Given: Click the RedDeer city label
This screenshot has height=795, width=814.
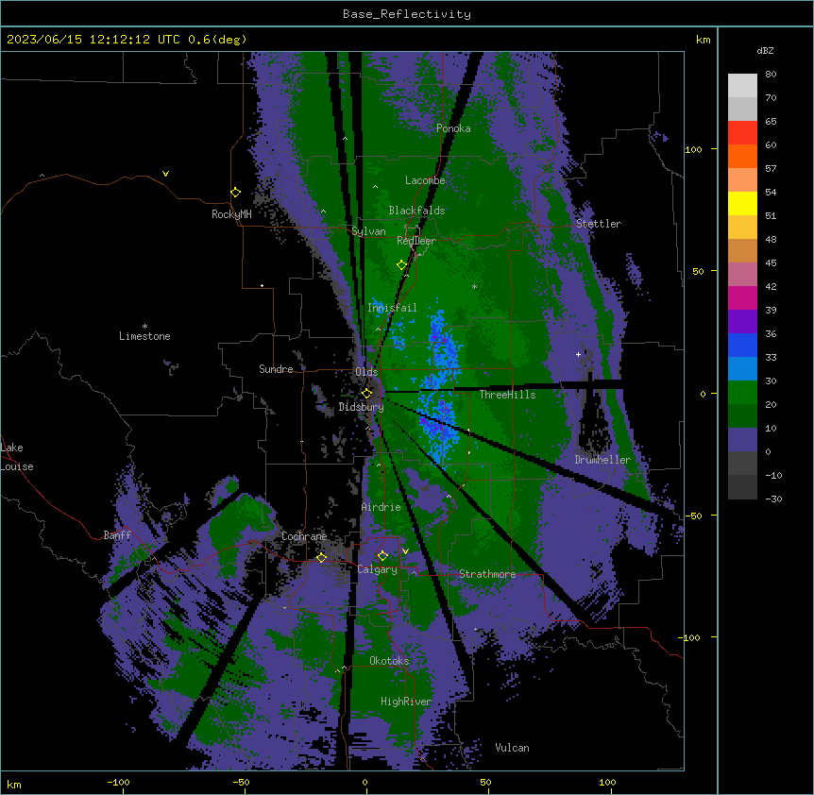Looking at the screenshot, I should point(416,241).
